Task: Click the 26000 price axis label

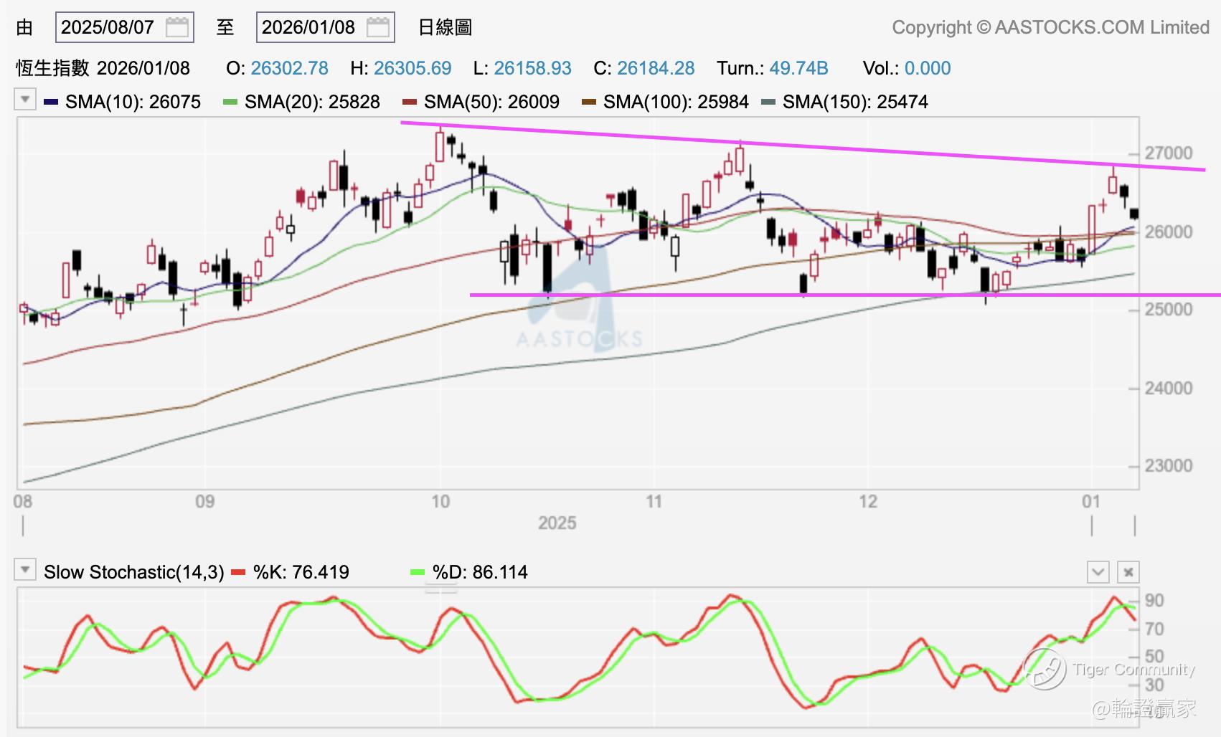Action: (x=1169, y=232)
